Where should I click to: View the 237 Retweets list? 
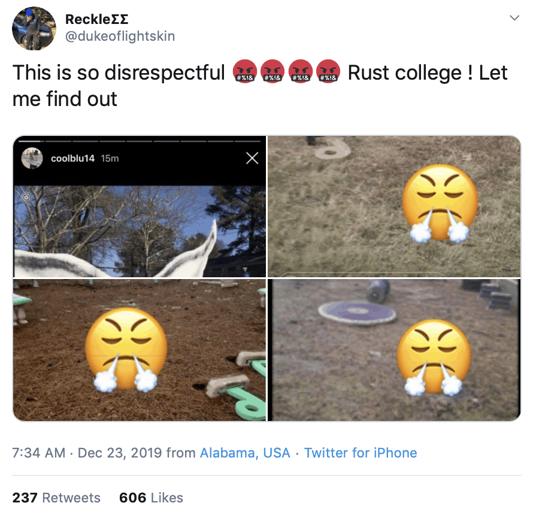(56, 498)
